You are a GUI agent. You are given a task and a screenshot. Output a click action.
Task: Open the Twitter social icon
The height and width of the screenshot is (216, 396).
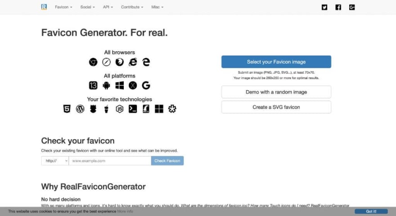324,7
